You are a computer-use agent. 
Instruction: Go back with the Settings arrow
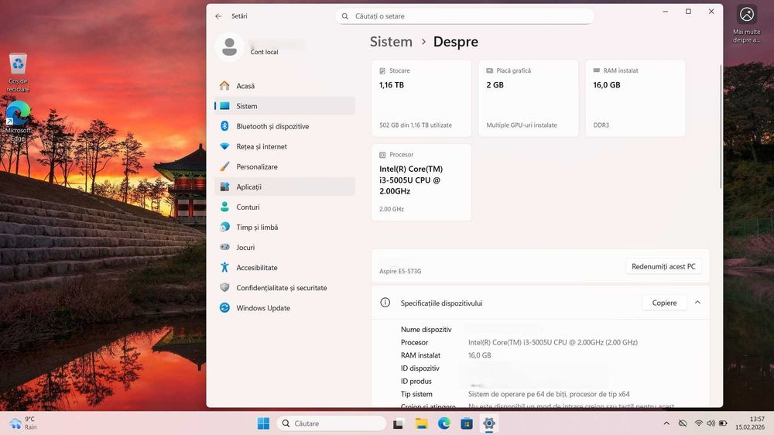218,16
